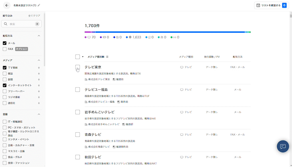Open the 岩手めんこいテレビ entry
The height and width of the screenshot is (167, 292).
click(x=100, y=112)
